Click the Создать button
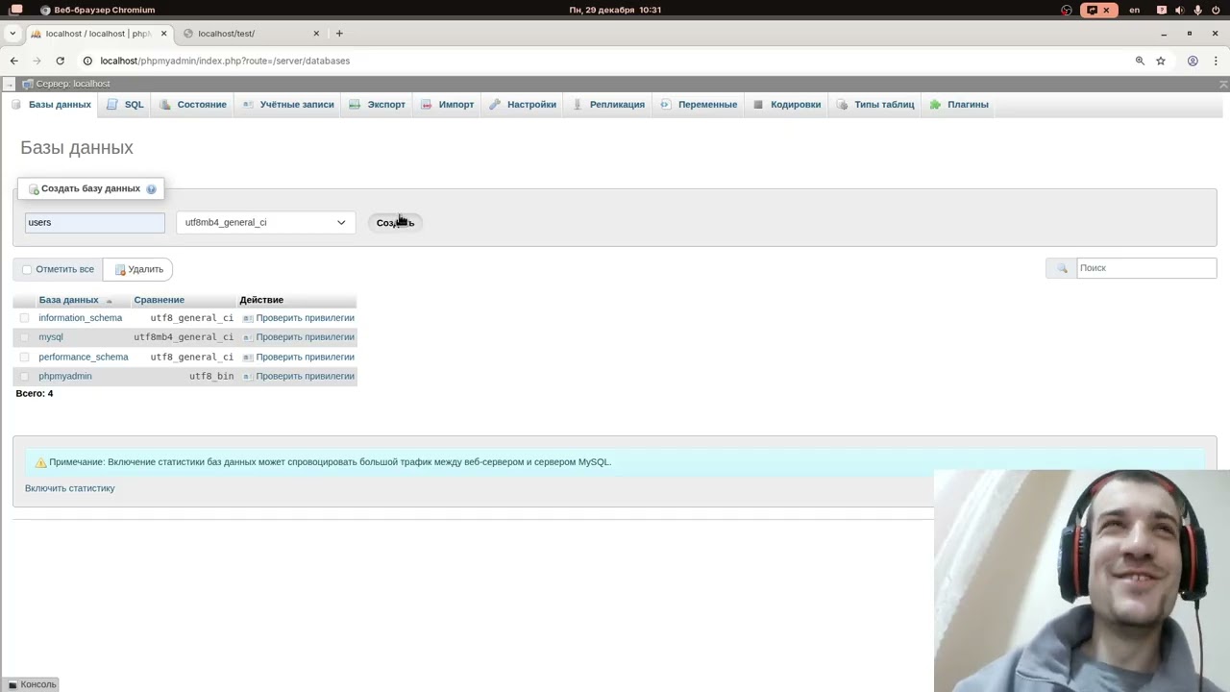This screenshot has width=1230, height=692. pos(395,223)
